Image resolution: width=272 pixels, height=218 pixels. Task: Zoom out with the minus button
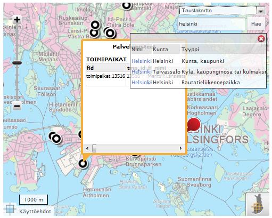[17, 106]
